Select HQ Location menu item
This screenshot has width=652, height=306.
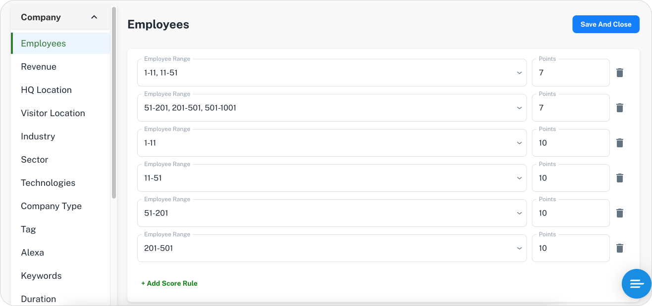46,90
